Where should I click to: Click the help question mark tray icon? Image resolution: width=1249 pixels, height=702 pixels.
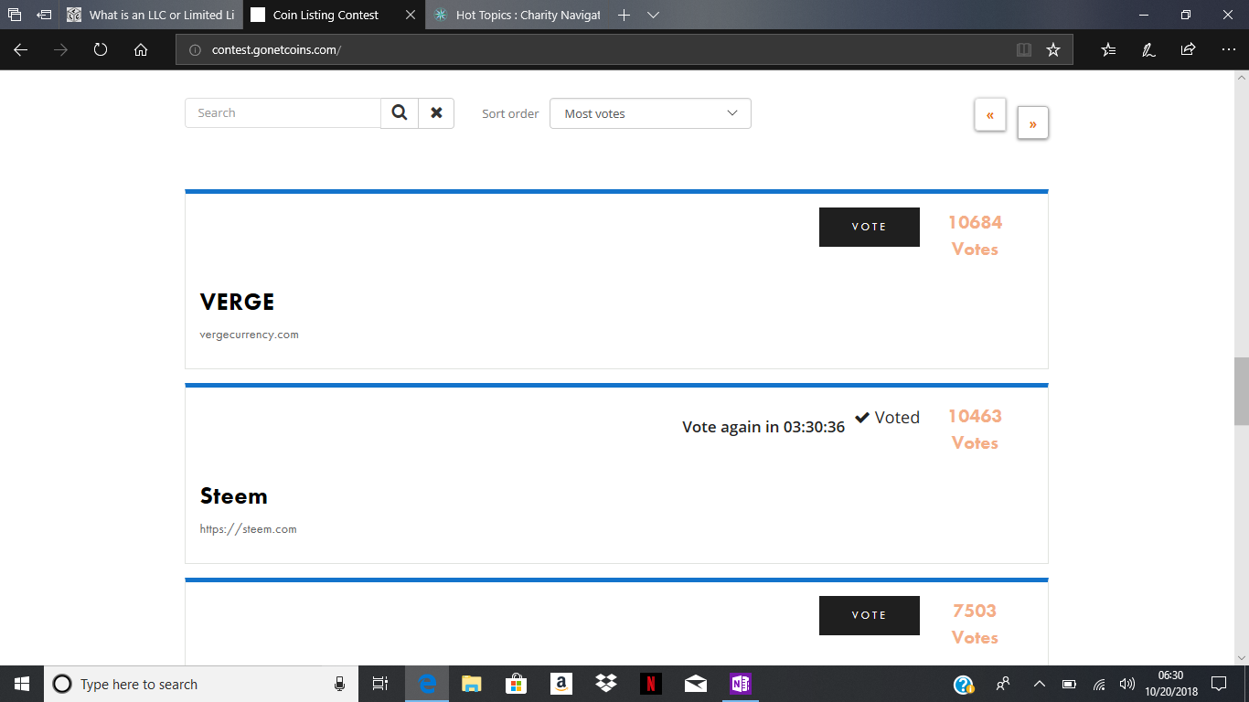tap(964, 684)
